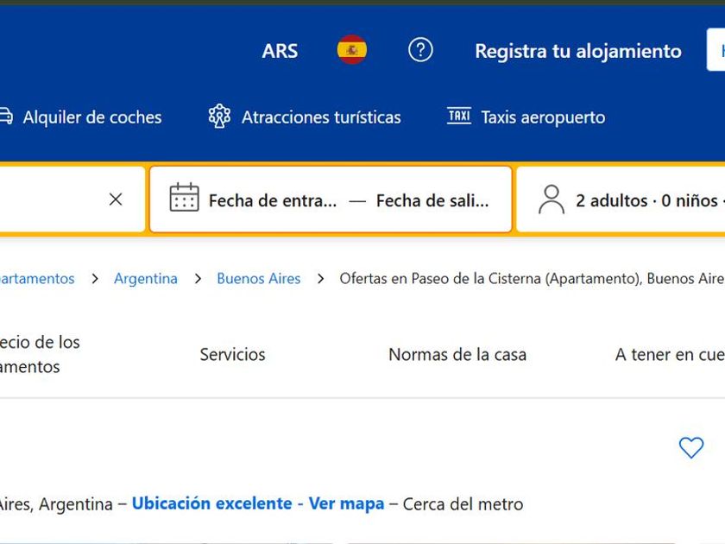725x544 pixels.
Task: Open the Fecha de entrada date picker
Action: pos(273,200)
